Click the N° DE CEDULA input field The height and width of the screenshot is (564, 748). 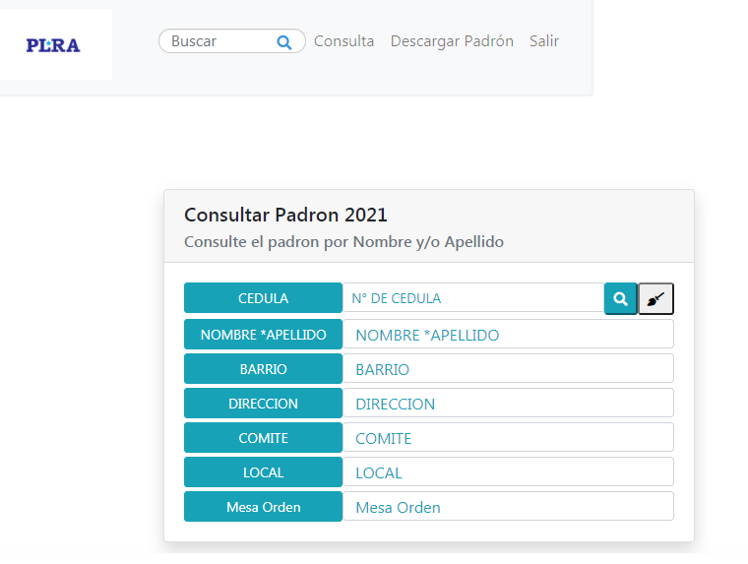pos(472,298)
